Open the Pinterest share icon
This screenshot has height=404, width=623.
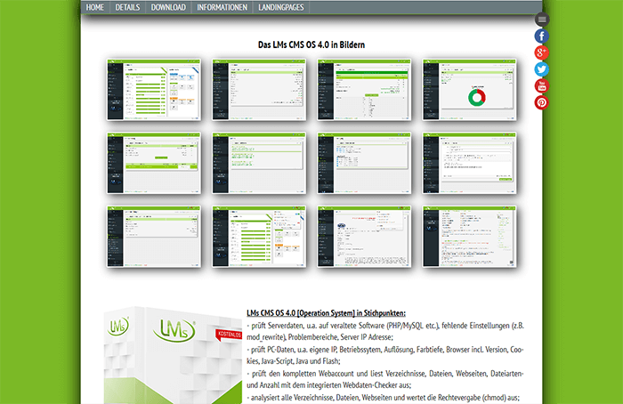point(541,102)
